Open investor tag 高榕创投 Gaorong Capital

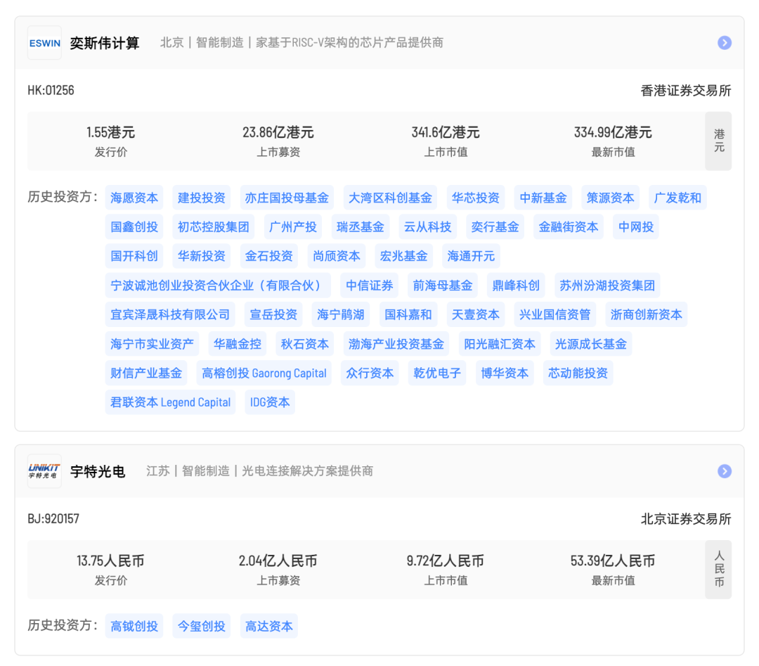[x=264, y=373]
